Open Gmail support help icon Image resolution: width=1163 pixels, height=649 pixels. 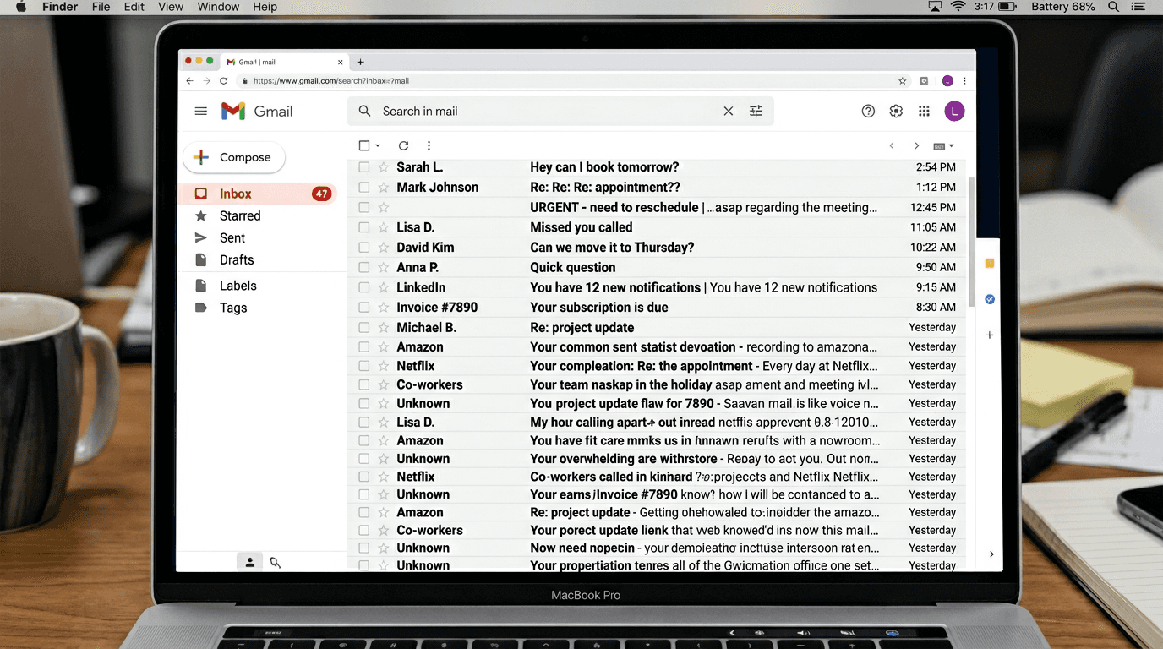pyautogui.click(x=868, y=111)
